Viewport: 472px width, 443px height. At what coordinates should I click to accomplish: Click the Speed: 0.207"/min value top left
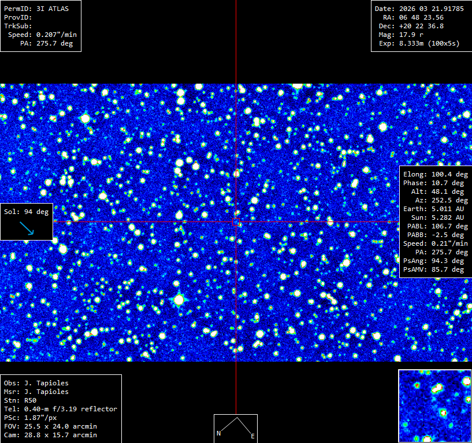click(42, 35)
